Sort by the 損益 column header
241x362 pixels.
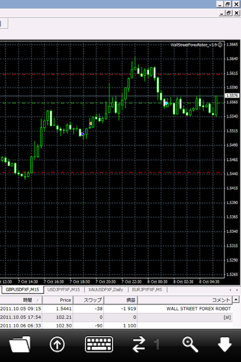pyautogui.click(x=120, y=300)
